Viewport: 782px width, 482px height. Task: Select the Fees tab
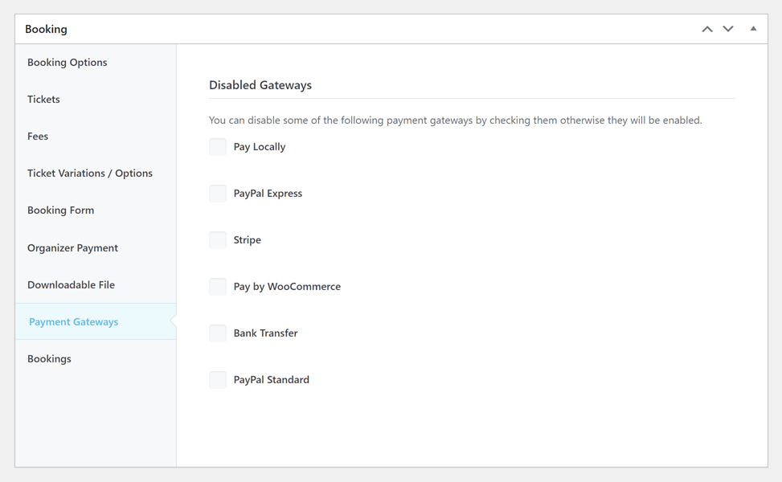(x=38, y=137)
